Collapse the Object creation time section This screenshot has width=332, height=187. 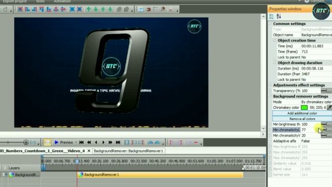click(x=274, y=41)
